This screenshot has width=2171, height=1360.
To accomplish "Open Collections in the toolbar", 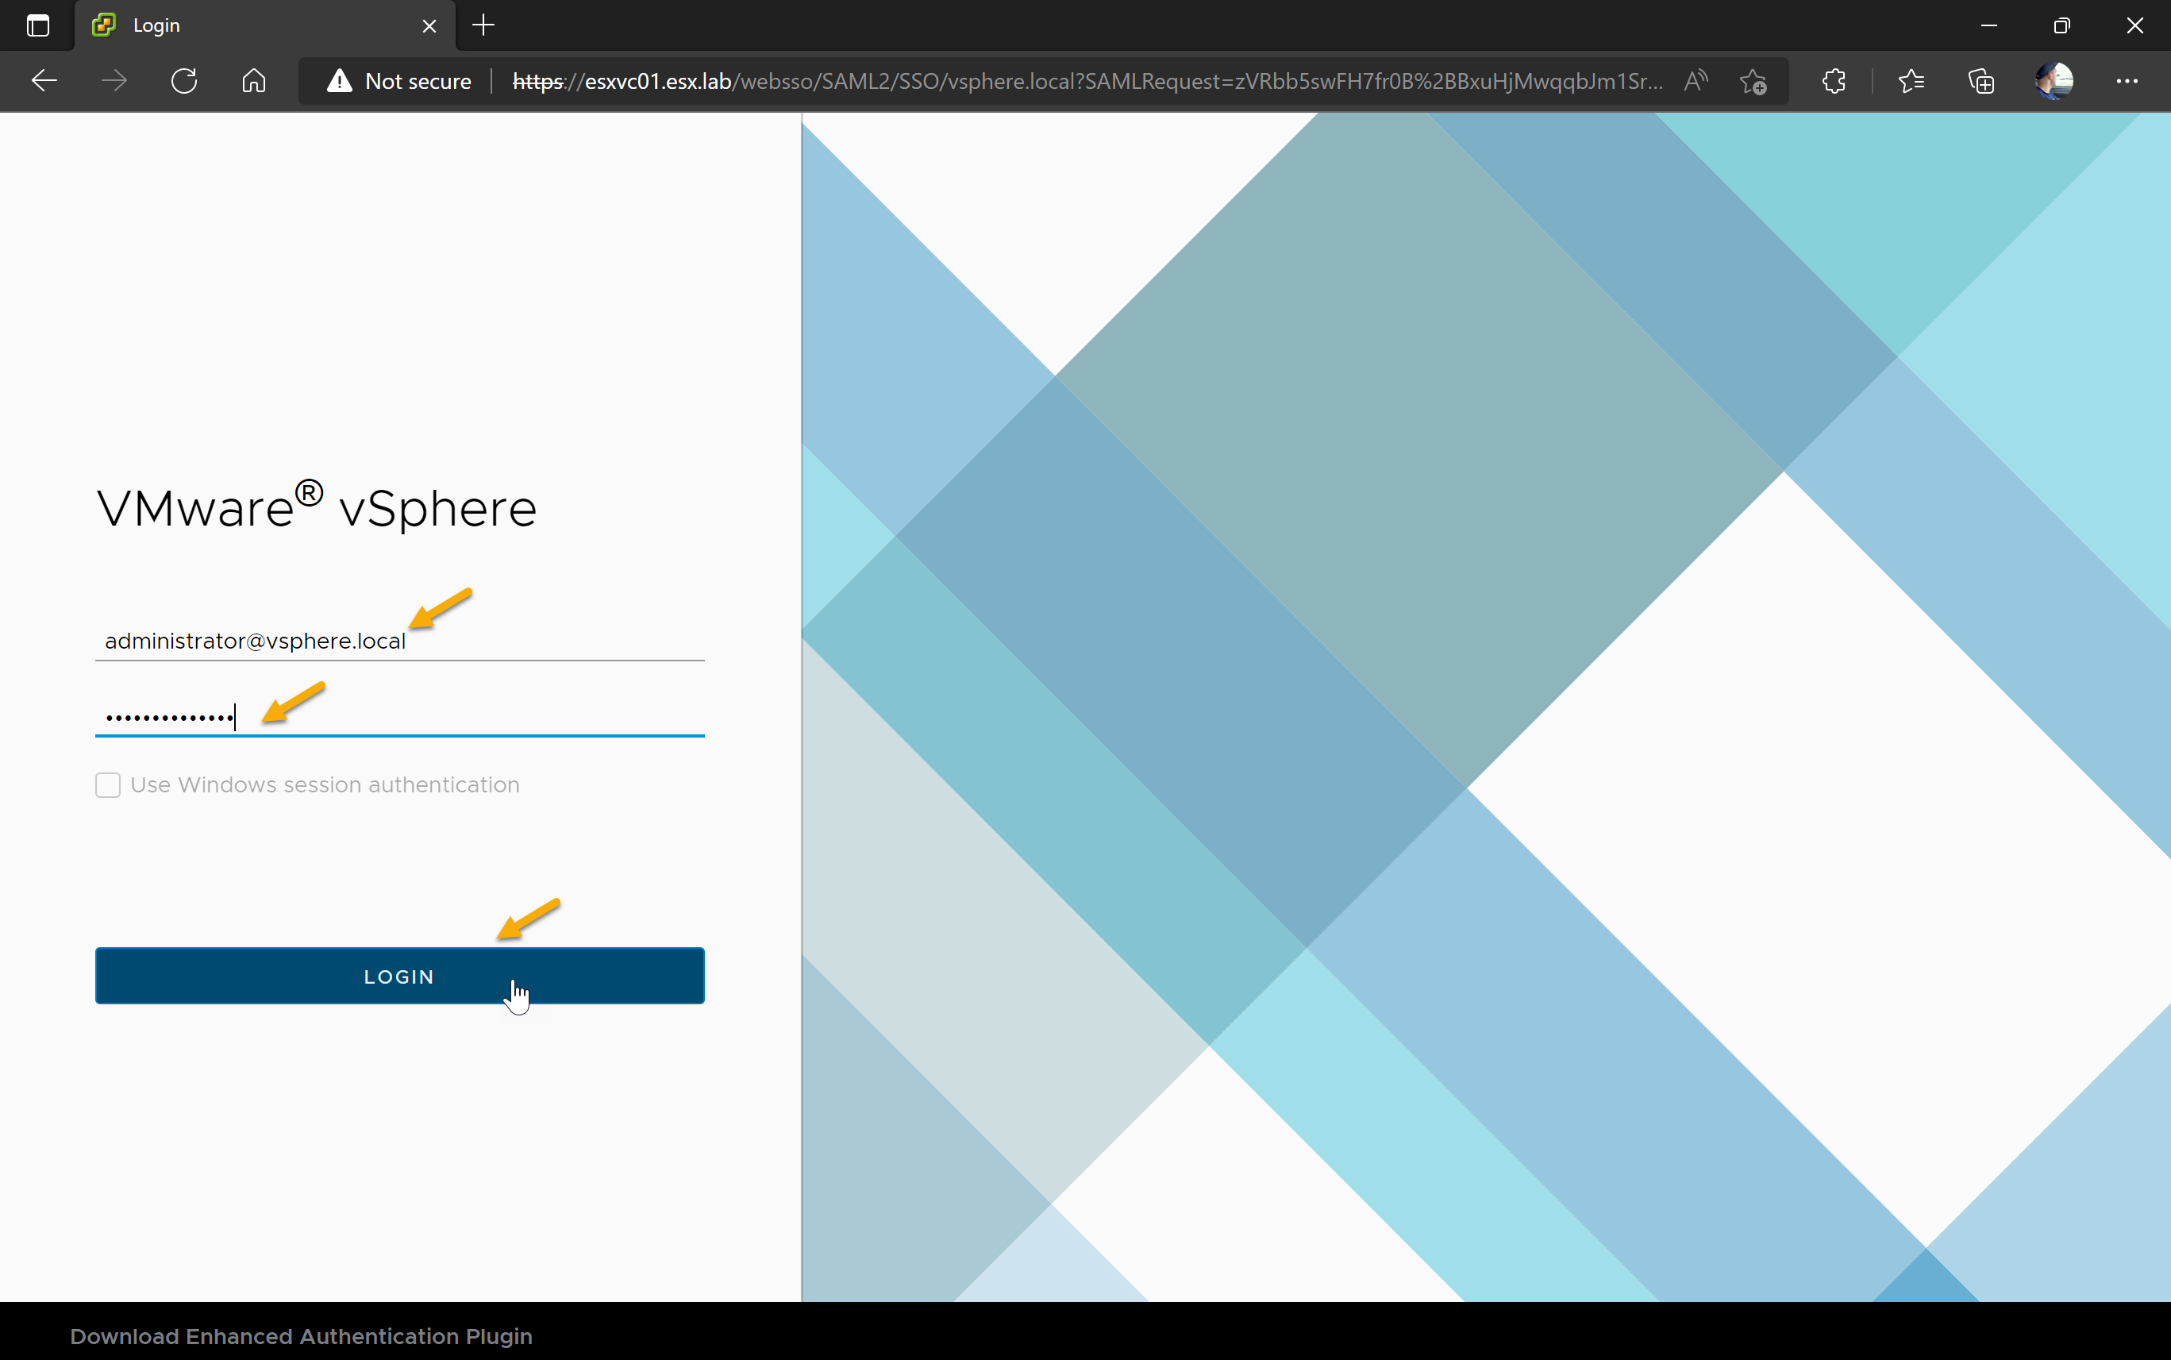I will [x=1981, y=81].
